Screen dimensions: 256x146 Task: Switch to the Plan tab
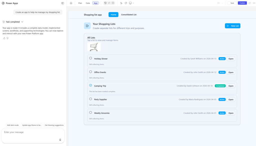coord(80,3)
